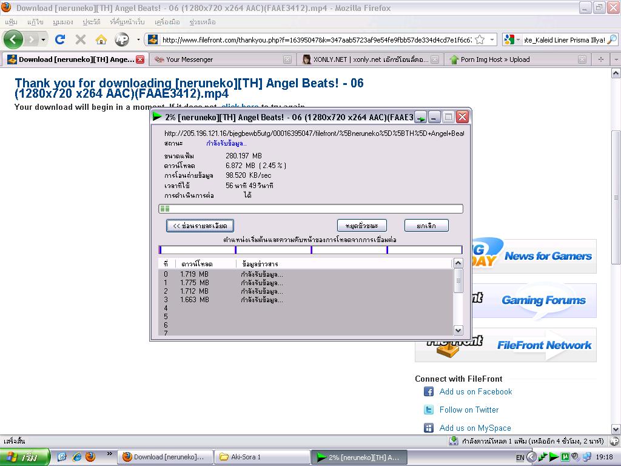This screenshot has height=466, width=621.
Task: Reload the page with the blue refresh icon
Action: point(60,39)
